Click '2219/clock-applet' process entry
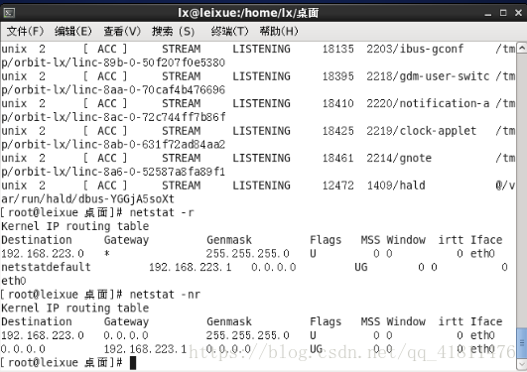 click(422, 131)
